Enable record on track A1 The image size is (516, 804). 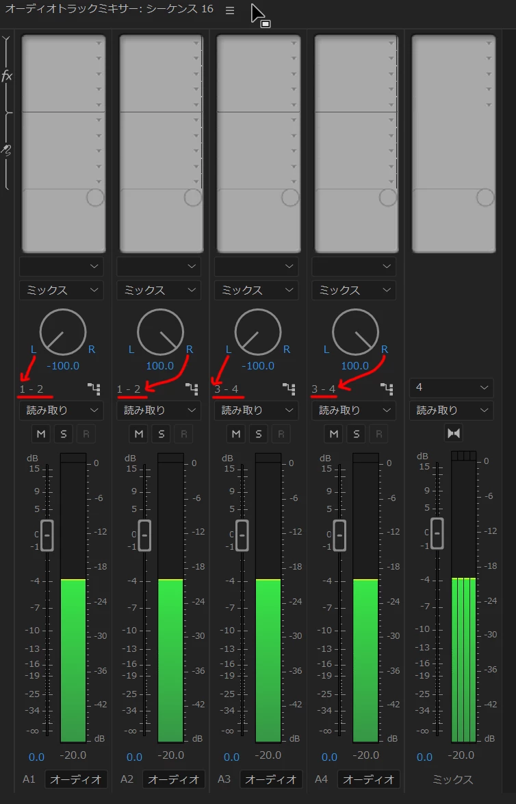coord(86,435)
